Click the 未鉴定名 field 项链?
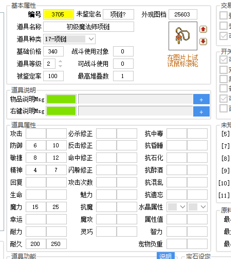Viewport: 231px width, 259px height. [x=118, y=14]
